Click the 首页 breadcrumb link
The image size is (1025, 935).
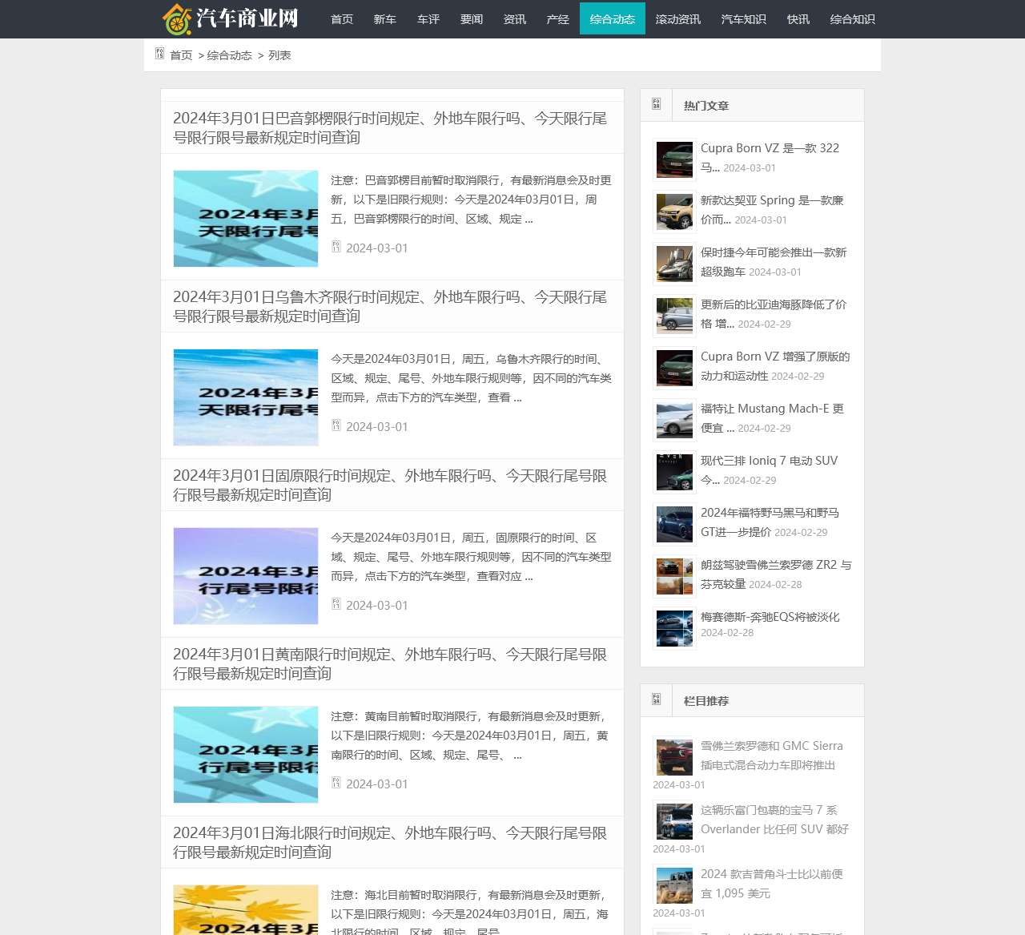tap(181, 54)
